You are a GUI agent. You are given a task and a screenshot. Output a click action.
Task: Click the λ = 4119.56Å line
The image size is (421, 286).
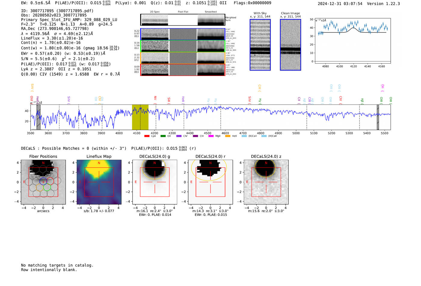57,34
